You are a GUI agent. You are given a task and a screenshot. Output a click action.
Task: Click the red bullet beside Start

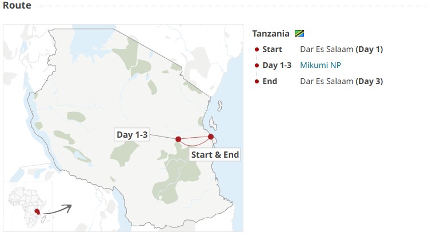click(257, 49)
